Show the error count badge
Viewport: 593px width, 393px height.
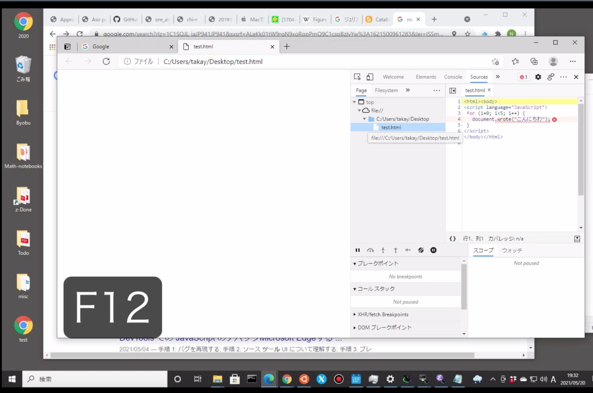[524, 77]
